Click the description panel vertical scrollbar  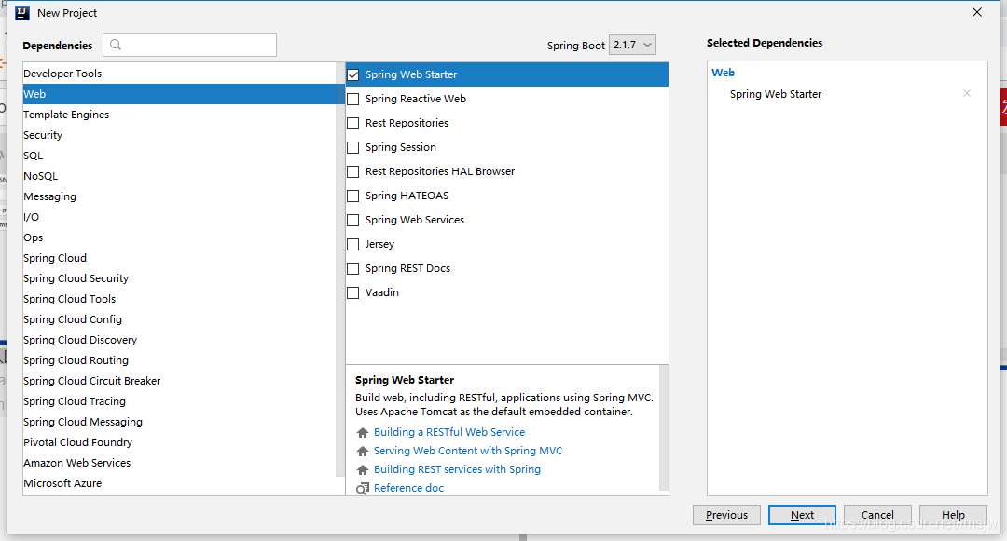point(664,428)
